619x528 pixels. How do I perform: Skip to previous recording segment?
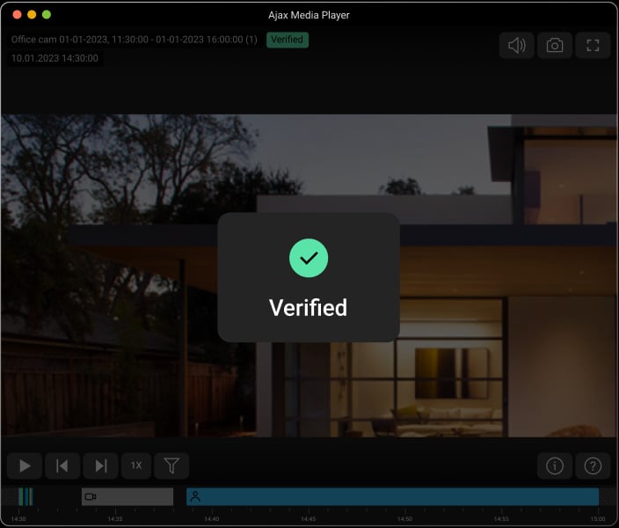[x=62, y=466]
